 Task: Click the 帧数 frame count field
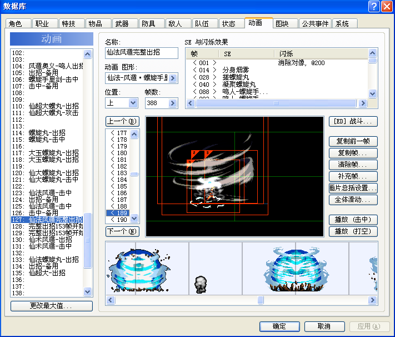[157, 103]
